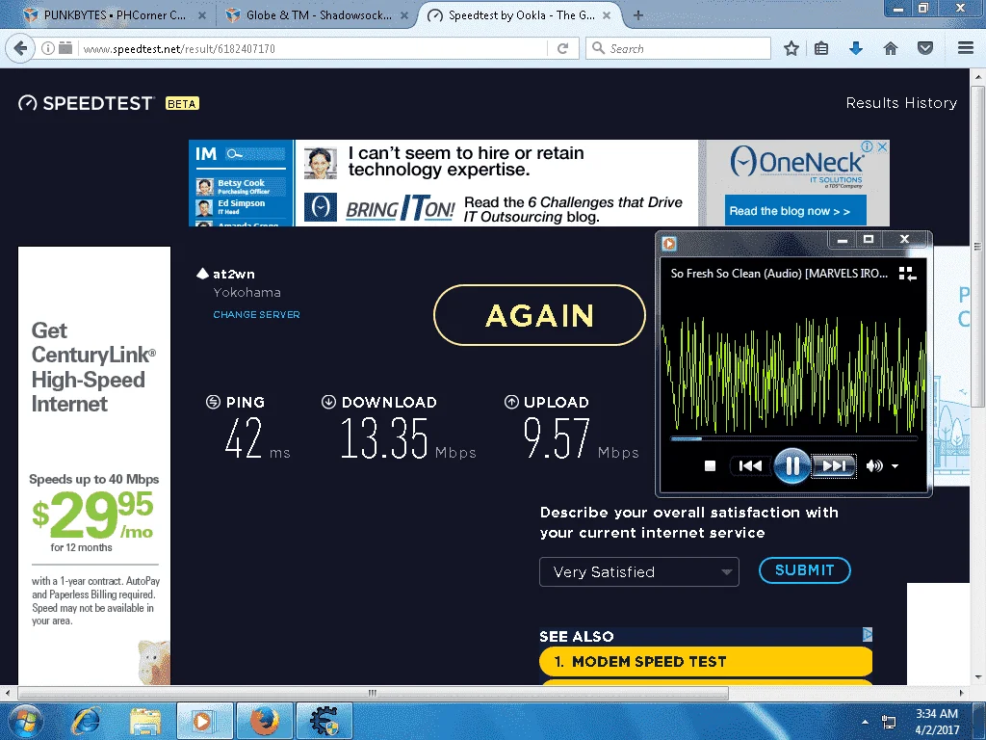Click the AdChoices info icon on banner

coord(868,146)
